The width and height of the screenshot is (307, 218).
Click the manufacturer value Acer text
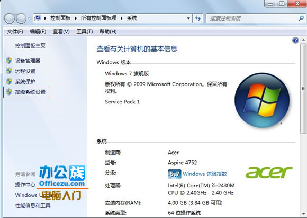(x=173, y=153)
